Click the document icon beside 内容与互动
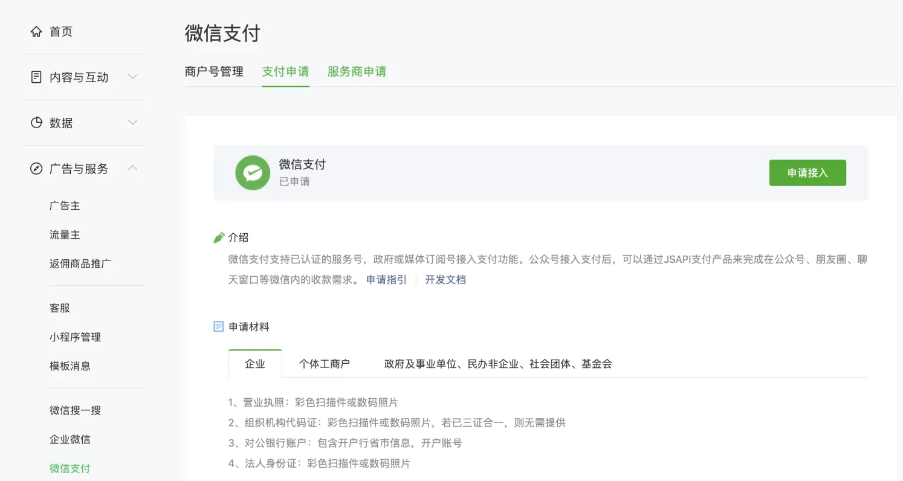The height and width of the screenshot is (481, 903). tap(36, 77)
